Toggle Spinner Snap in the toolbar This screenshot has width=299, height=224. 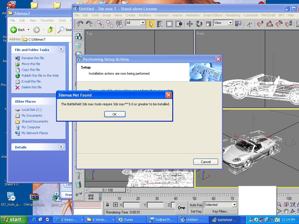pyautogui.click(x=288, y=24)
